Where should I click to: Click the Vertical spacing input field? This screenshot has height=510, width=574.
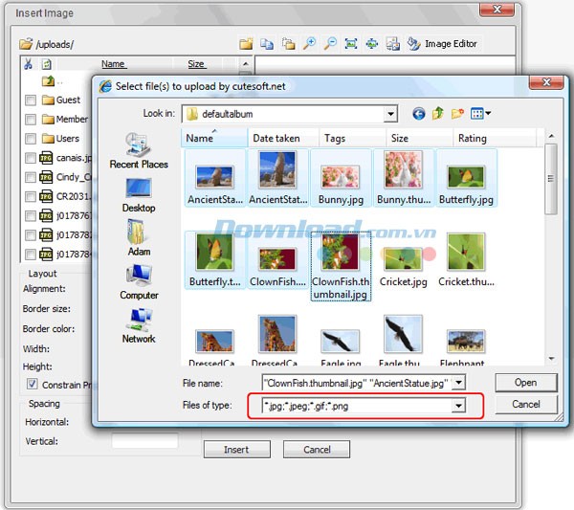coord(145,441)
